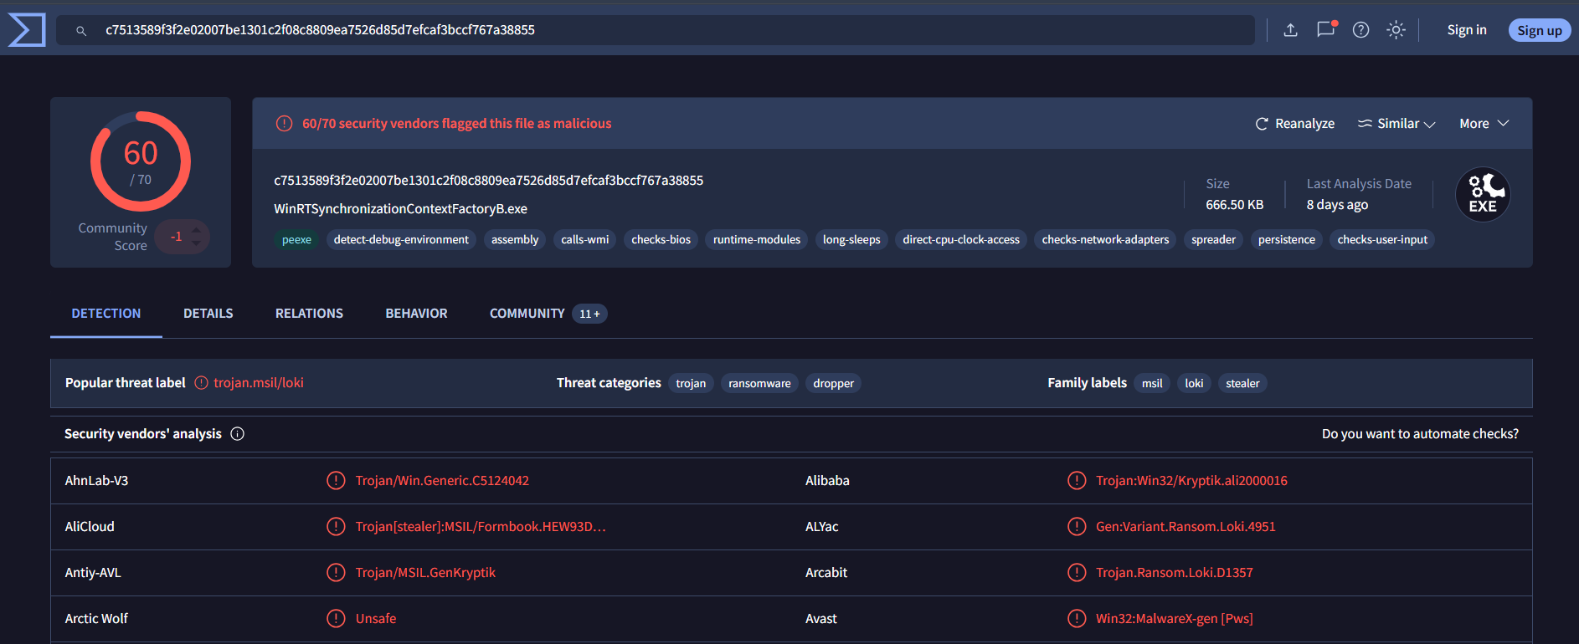Click the search magnifier icon
Screen dimensions: 1579x644
pos(81,31)
